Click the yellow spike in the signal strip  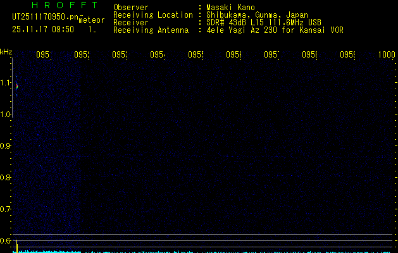pyautogui.click(x=16, y=246)
